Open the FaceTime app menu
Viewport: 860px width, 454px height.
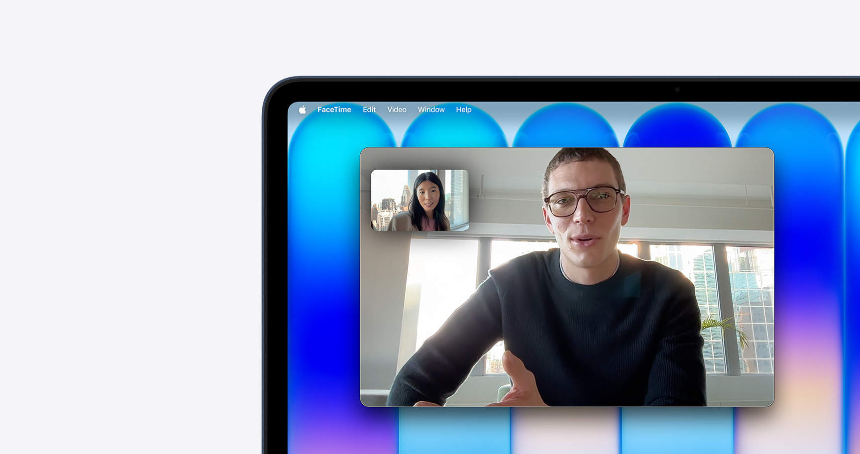pos(334,110)
